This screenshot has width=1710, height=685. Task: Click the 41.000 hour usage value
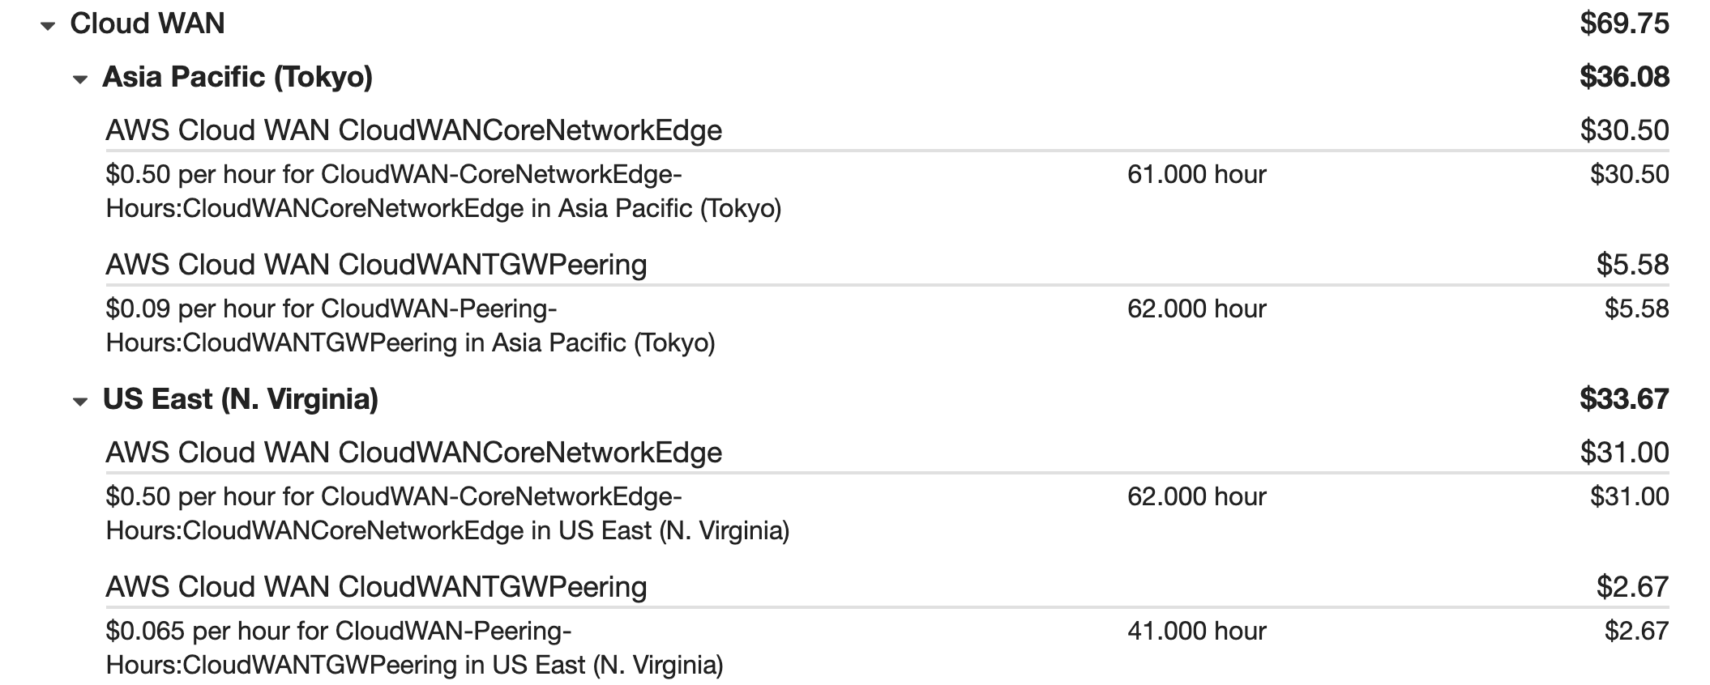click(x=1196, y=631)
